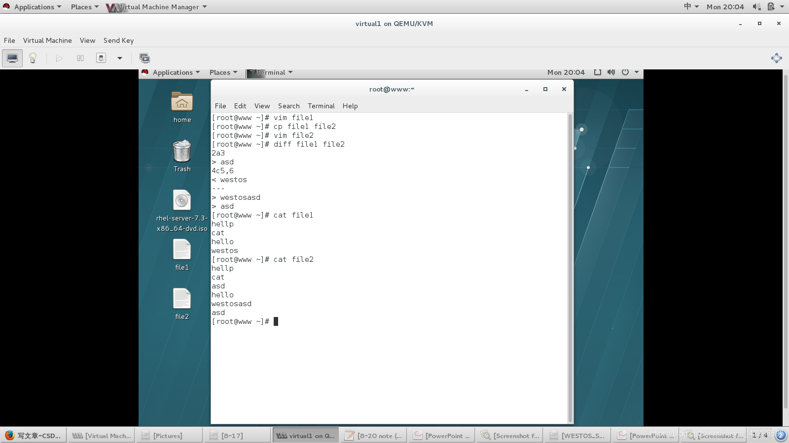Screen dimensions: 789x443
Task: Expand the guest system menu arrow
Action: click(637, 72)
